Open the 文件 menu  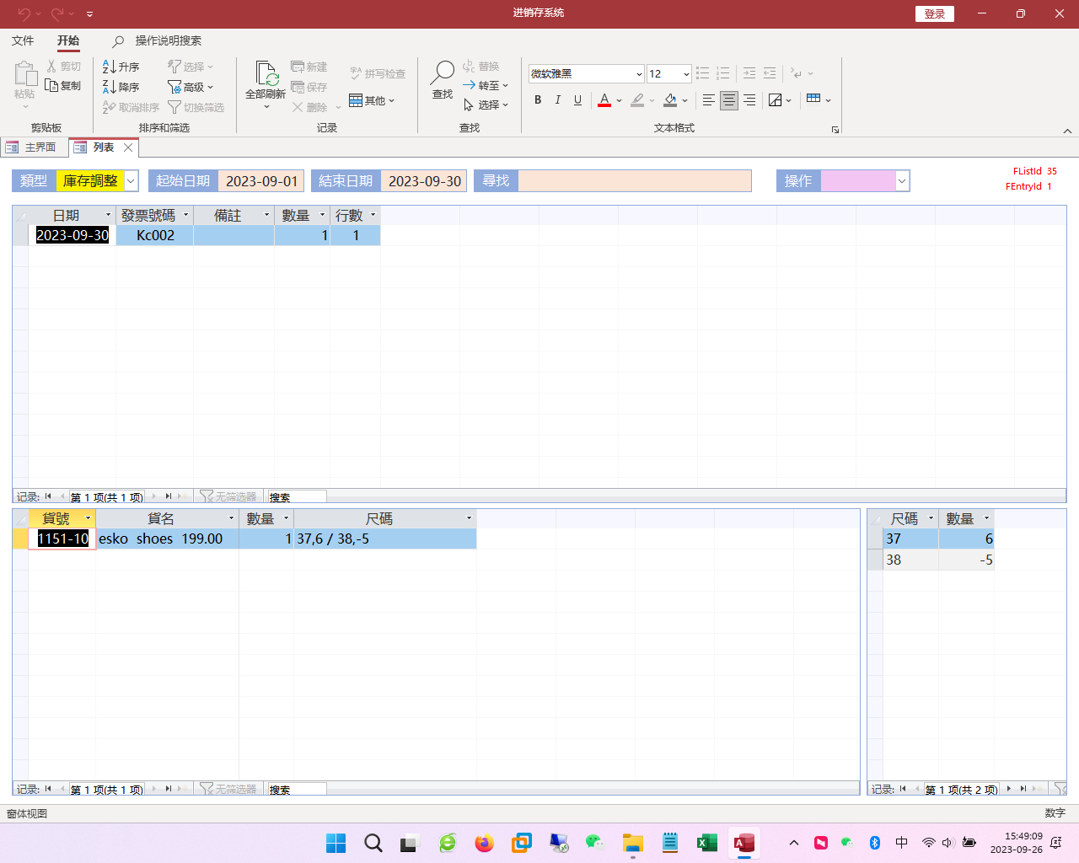tap(23, 40)
